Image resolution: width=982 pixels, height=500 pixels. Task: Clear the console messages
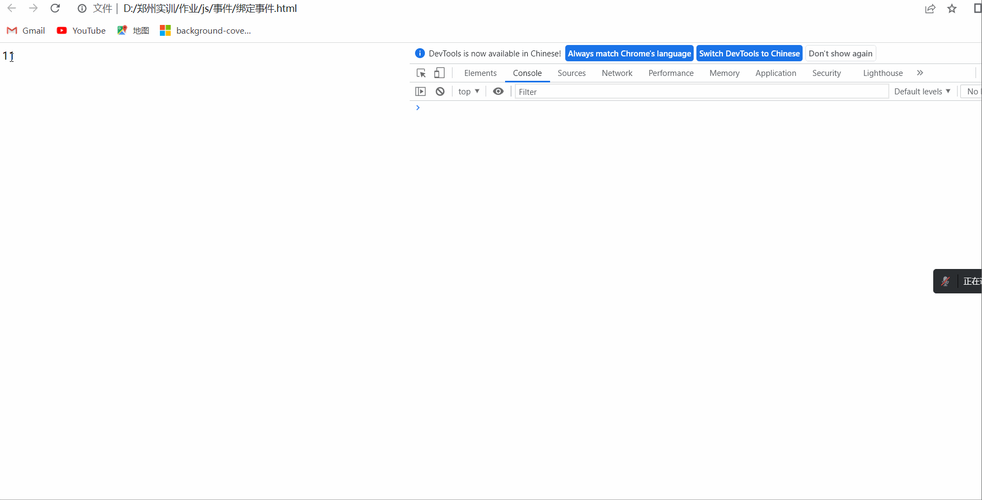point(440,91)
